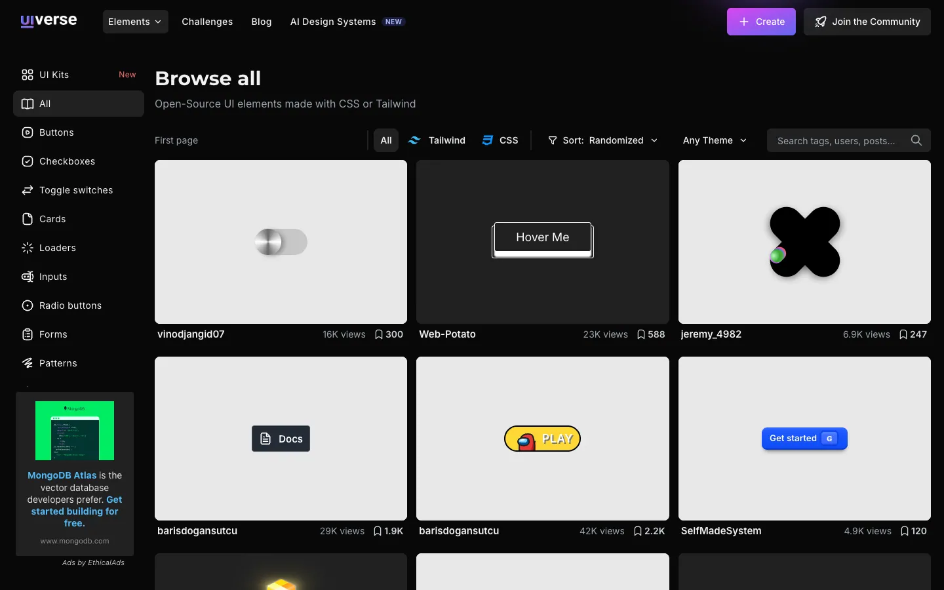Click the Checkboxes sidebar icon
The height and width of the screenshot is (590, 944).
(x=28, y=161)
